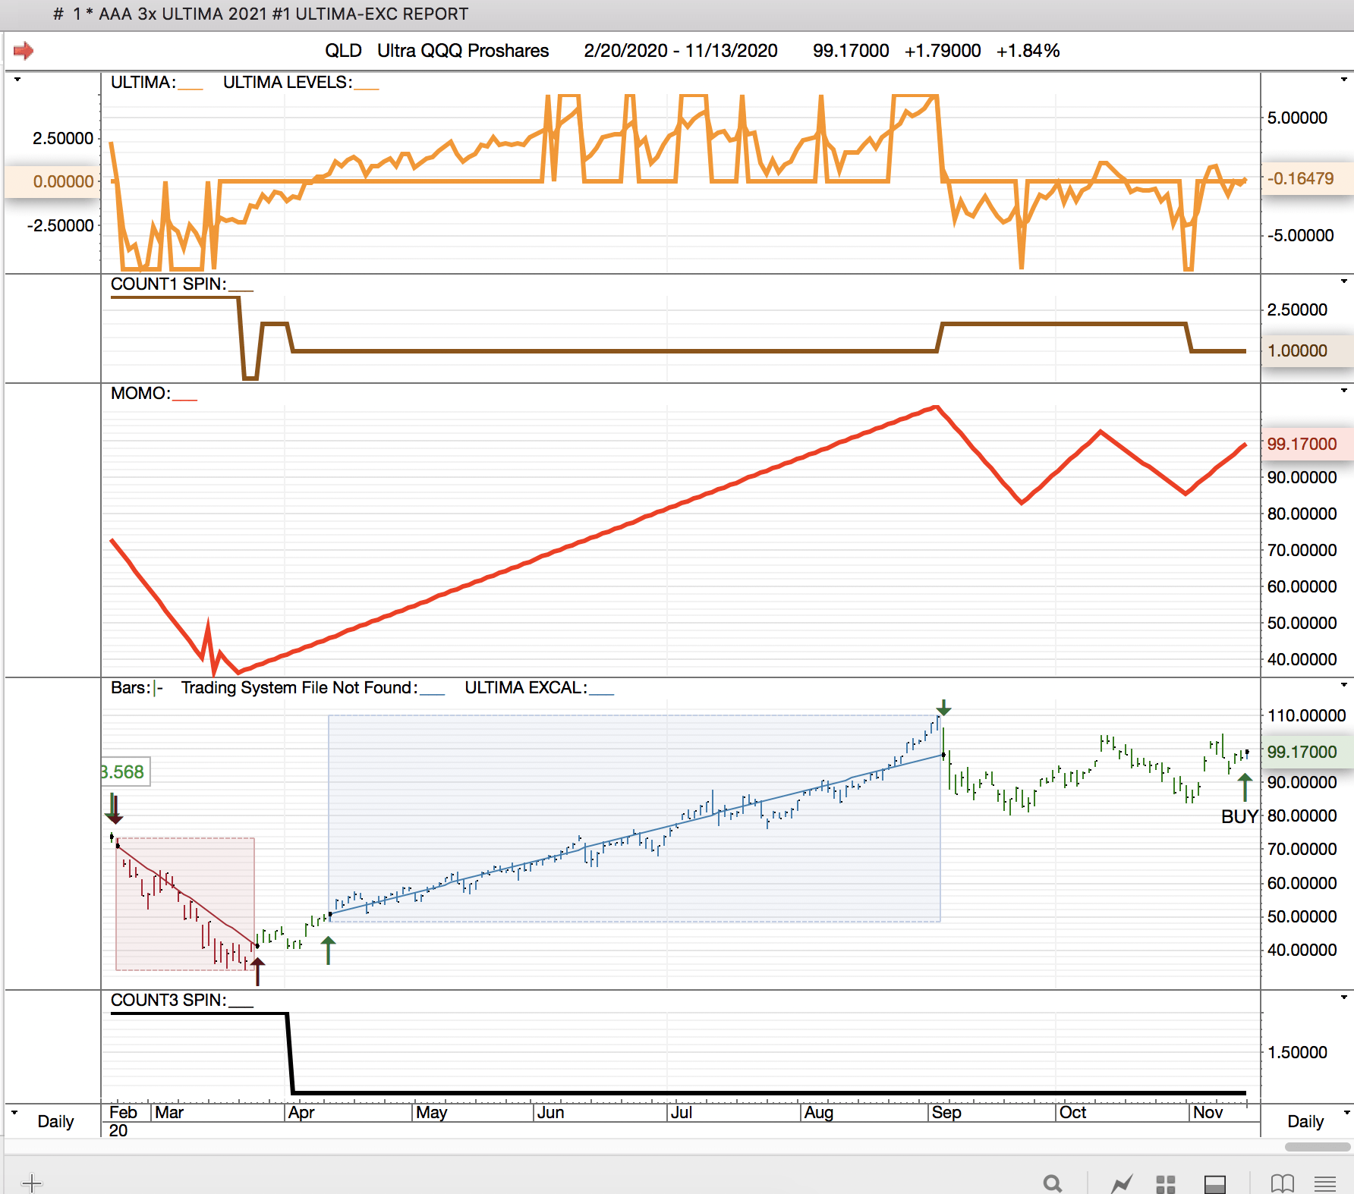
Task: Open the MOMO pane menu triangle
Action: coord(1343,391)
